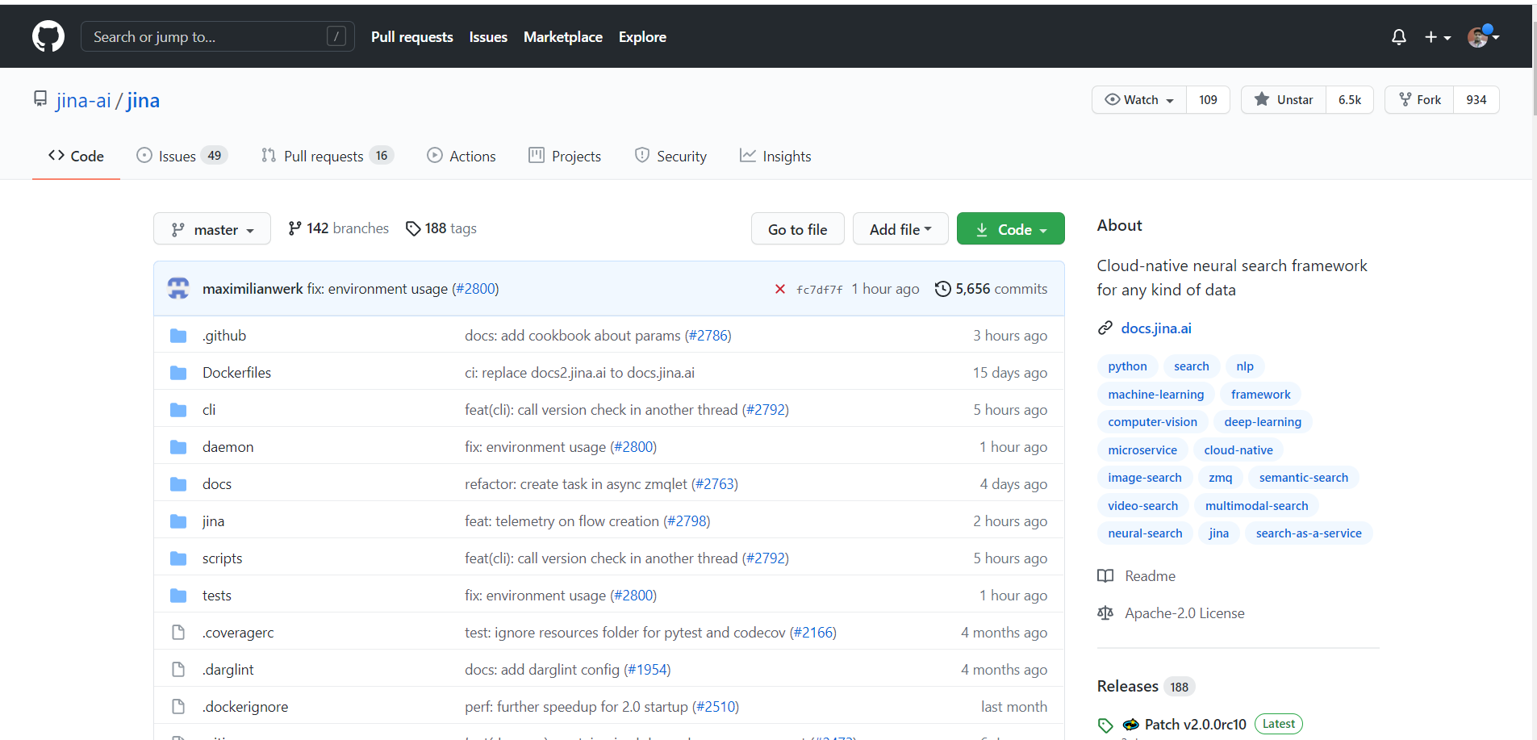Screen dimensions: 1537x740
Task: View the 934 forks count
Action: pyautogui.click(x=1476, y=99)
